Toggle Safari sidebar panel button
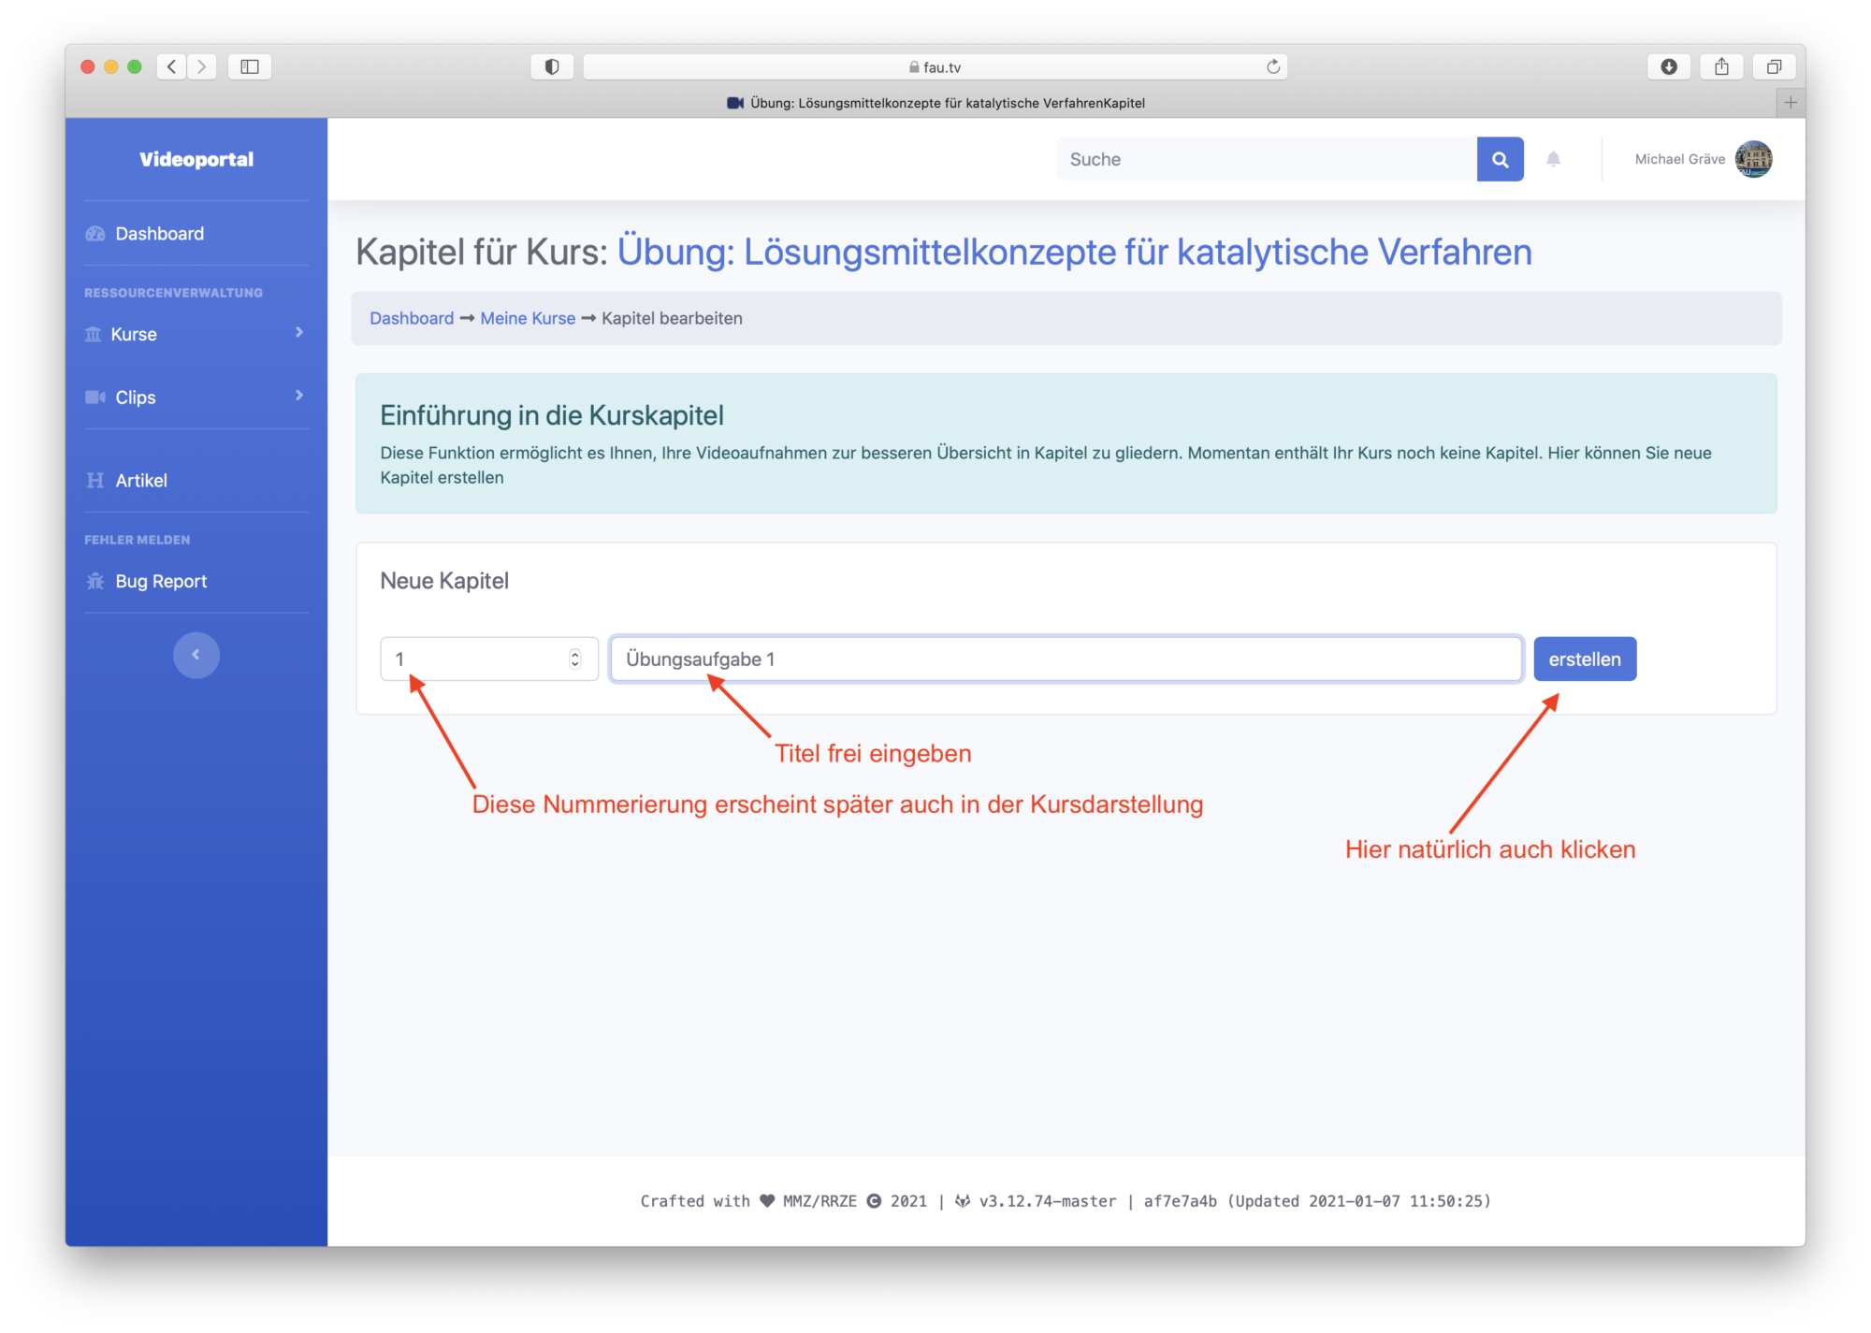Viewport: 1871px width, 1333px height. pos(249,66)
